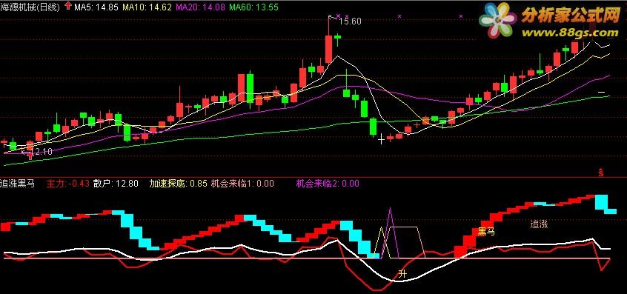Viewport: 627px width, 294px height.
Task: Click the 追涨黑马 indicator name
Action: tap(18, 184)
